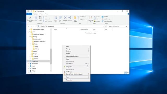The image size is (167, 94).
Task: Click the navigation pane scrollbar
Action: (x=51, y=56)
